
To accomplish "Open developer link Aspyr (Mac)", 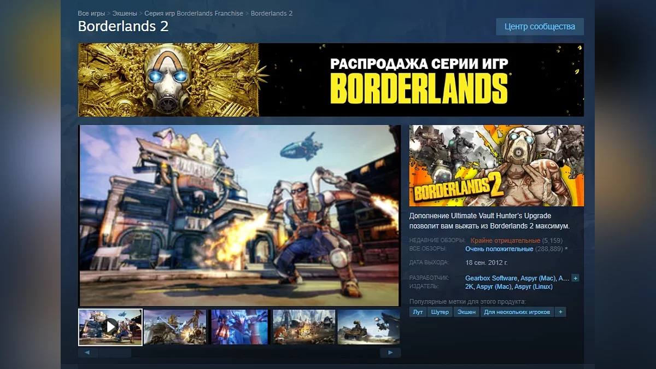I will (x=538, y=278).
